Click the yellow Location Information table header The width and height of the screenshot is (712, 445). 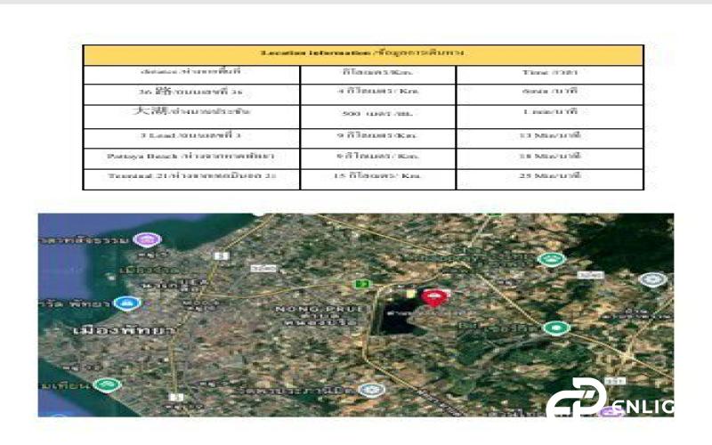tap(363, 53)
